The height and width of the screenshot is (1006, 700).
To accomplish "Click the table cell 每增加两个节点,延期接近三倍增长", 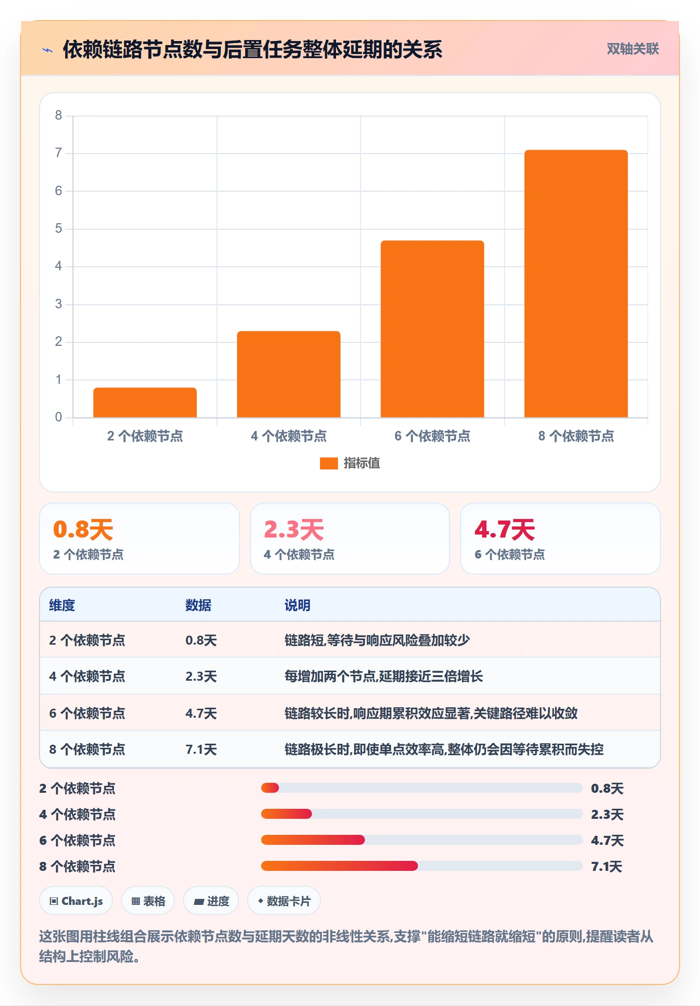I will [384, 676].
